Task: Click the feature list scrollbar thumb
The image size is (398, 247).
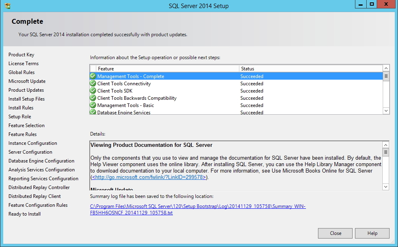Action: [386, 76]
